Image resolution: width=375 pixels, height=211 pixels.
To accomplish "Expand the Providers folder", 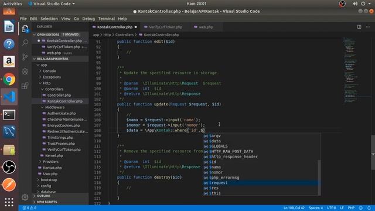I will tap(40, 162).
